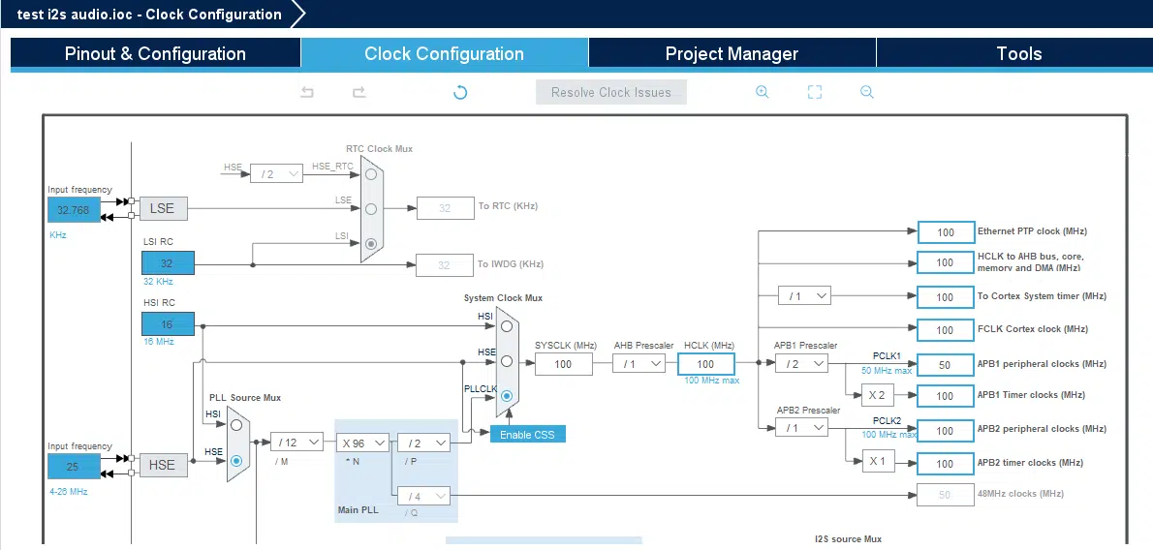
Task: Click the Enable CSS button
Action: click(527, 435)
